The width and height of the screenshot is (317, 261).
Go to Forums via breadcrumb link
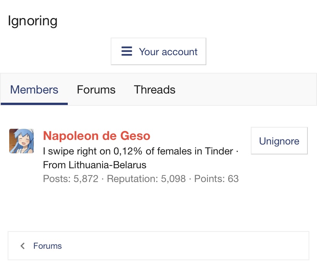click(47, 246)
